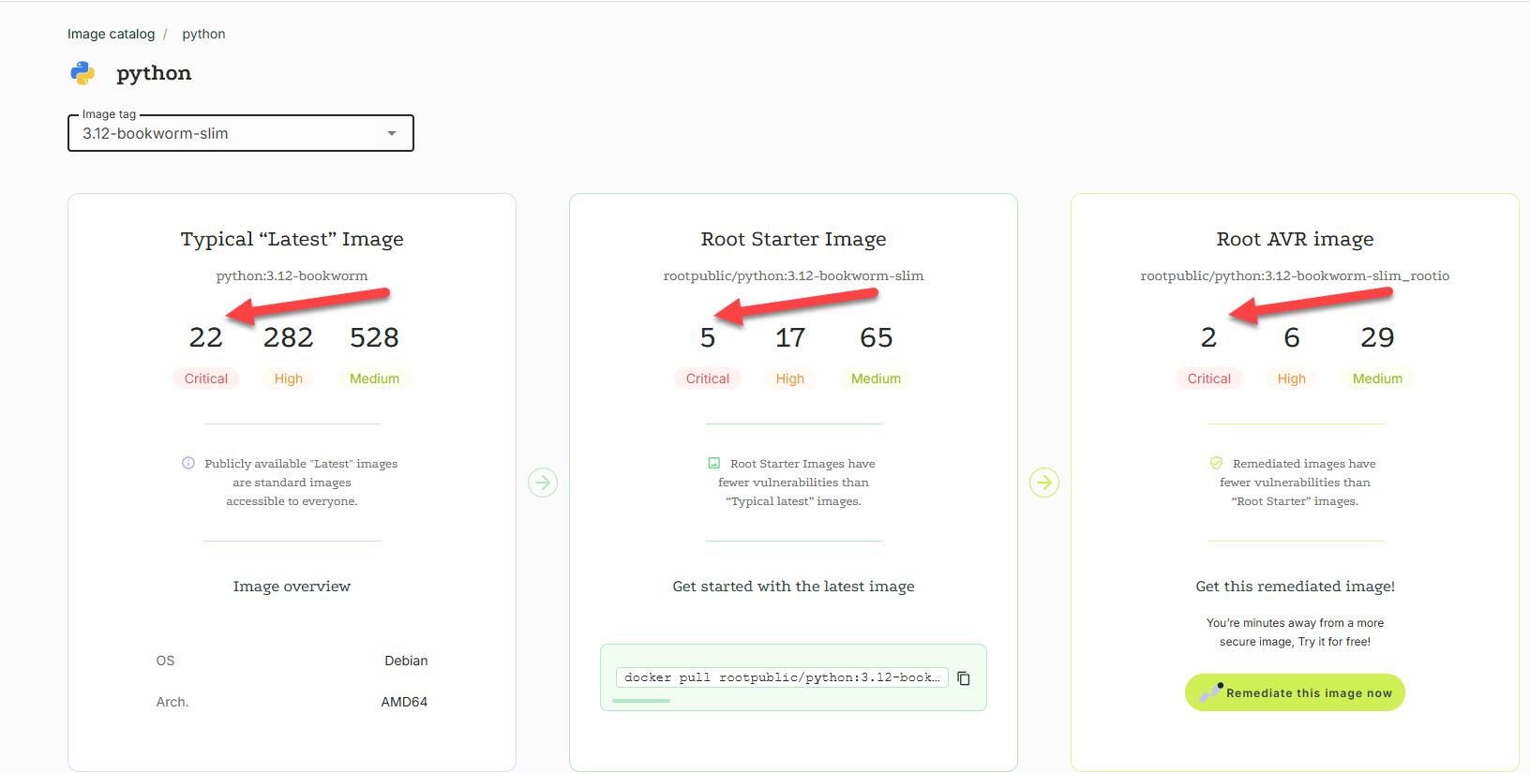Click the Typical "Latest" Image heading
The width and height of the screenshot is (1530, 773).
(292, 239)
